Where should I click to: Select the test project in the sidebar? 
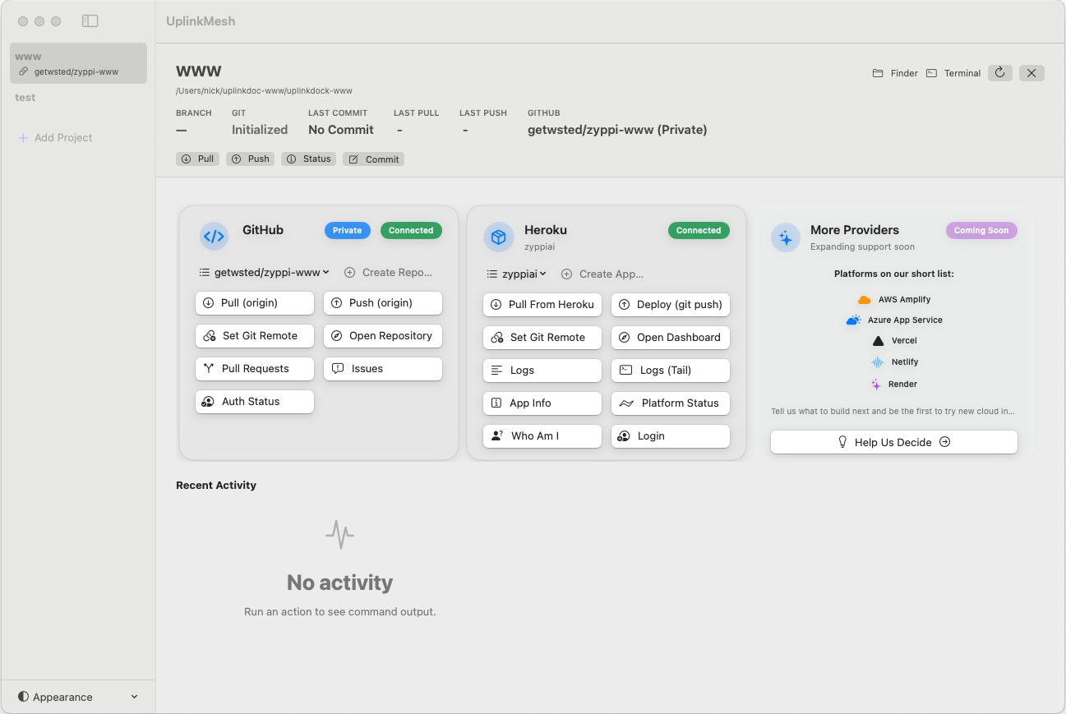(25, 97)
